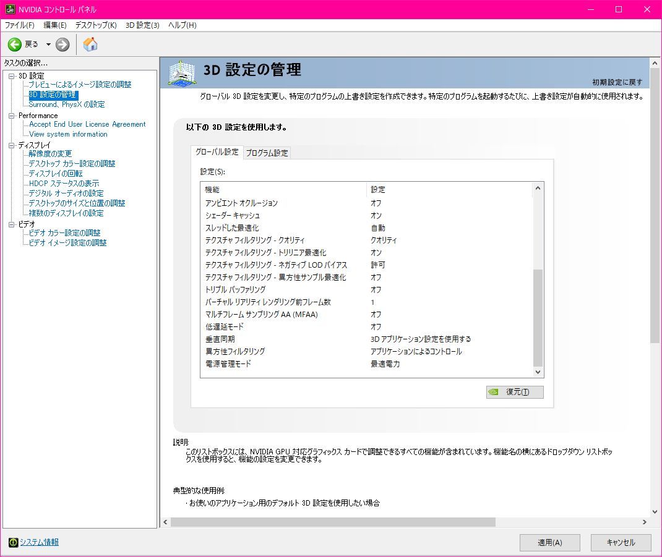Screen dimensions: 662x557
Task: Open the Back history dropdown arrow
Action: [48, 45]
